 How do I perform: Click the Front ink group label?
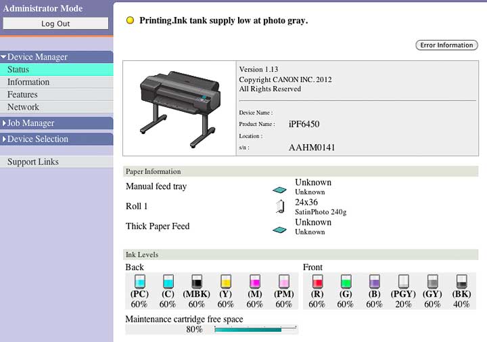[312, 267]
